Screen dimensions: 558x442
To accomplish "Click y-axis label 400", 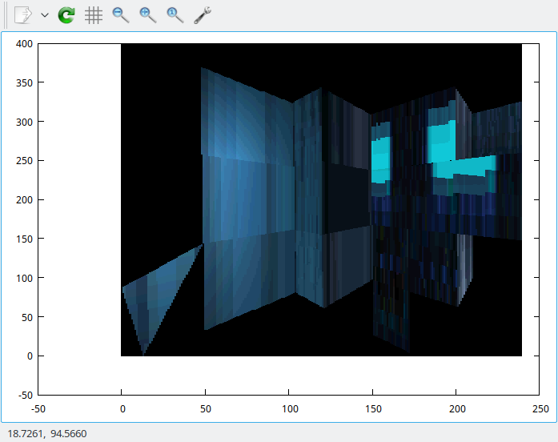I will [x=24, y=44].
